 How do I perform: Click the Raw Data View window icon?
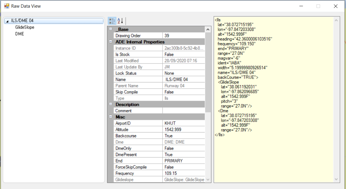(6, 6)
